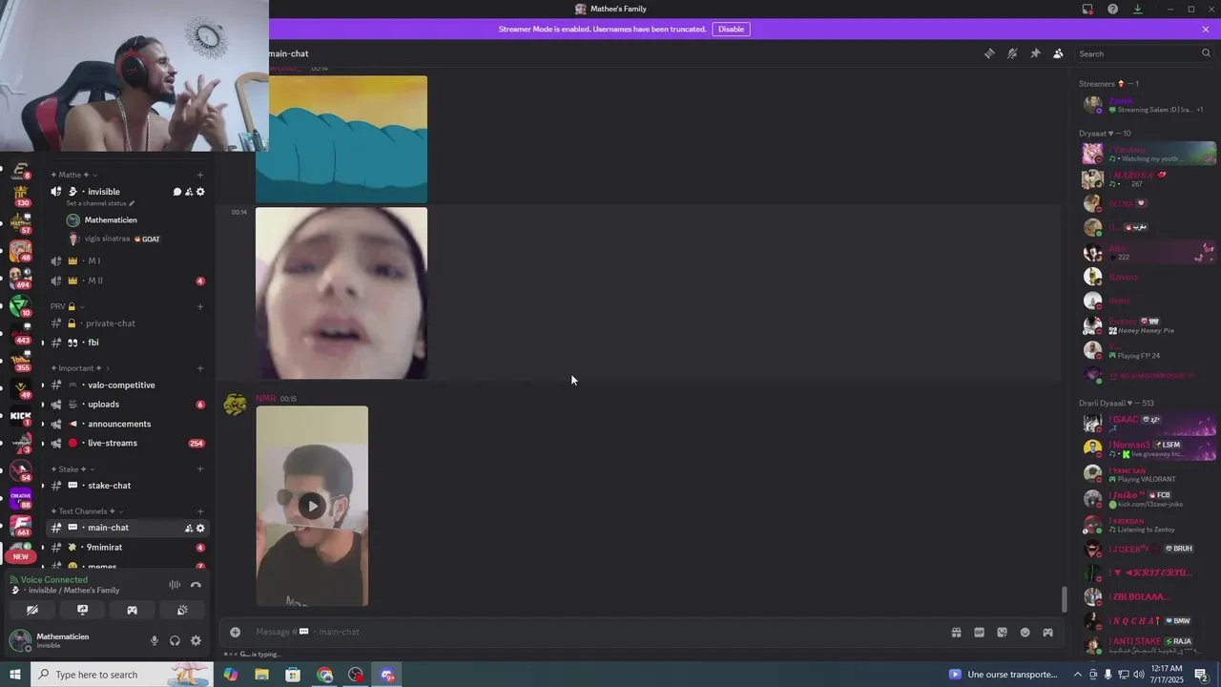Add channel to Stake category
1221x687 pixels.
pyautogui.click(x=200, y=469)
